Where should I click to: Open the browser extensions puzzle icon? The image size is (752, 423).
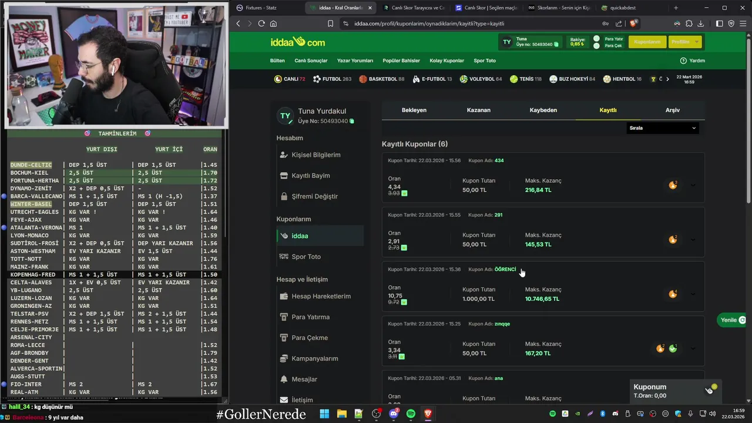point(689,23)
